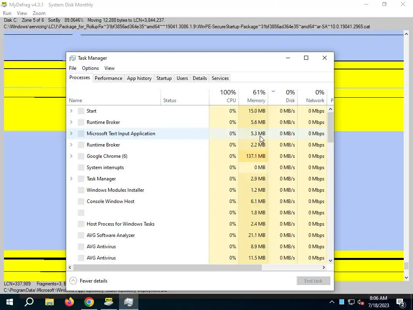Open File Explorer from the taskbar

tap(49, 302)
